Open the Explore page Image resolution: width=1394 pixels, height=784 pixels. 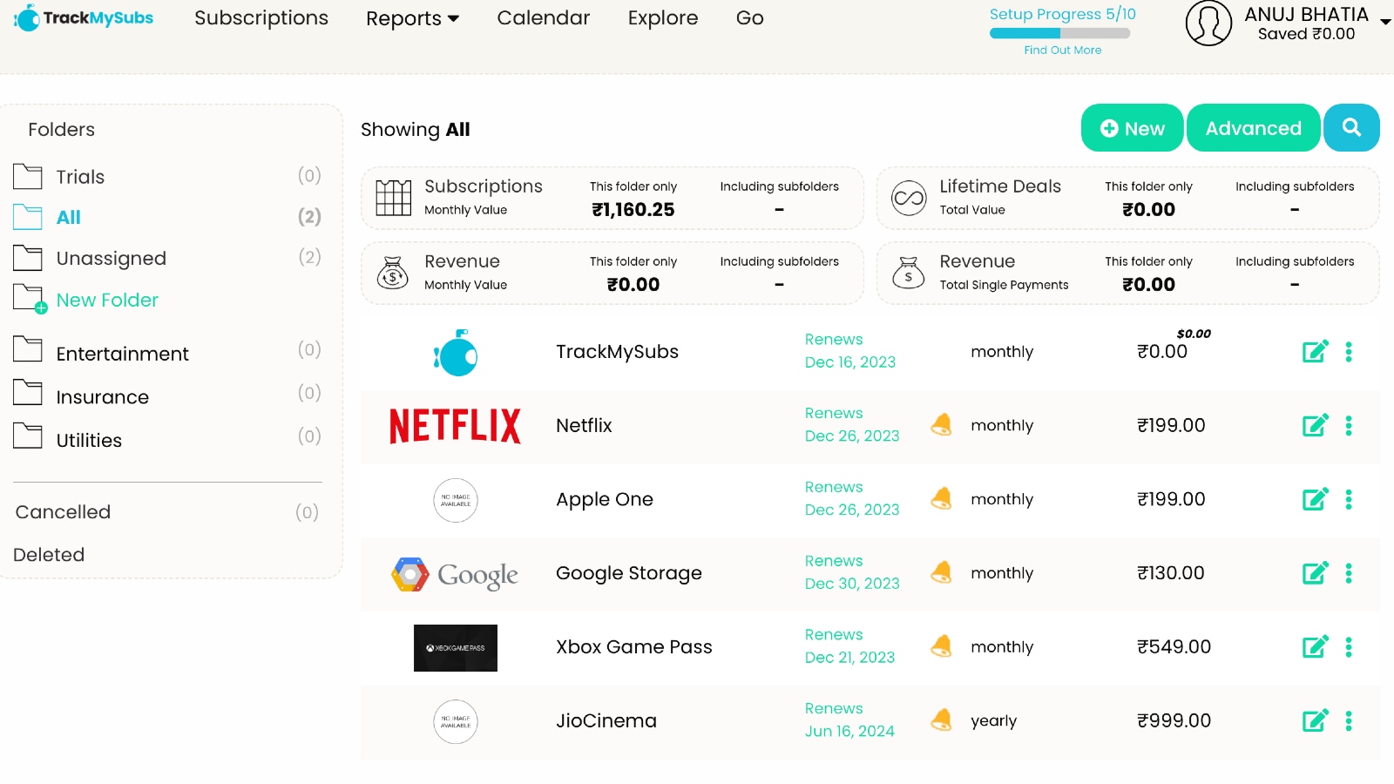[662, 17]
